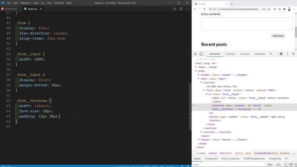Select p.form__input in the DOM breadcrumb
The width and height of the screenshot is (297, 167).
[243, 153]
